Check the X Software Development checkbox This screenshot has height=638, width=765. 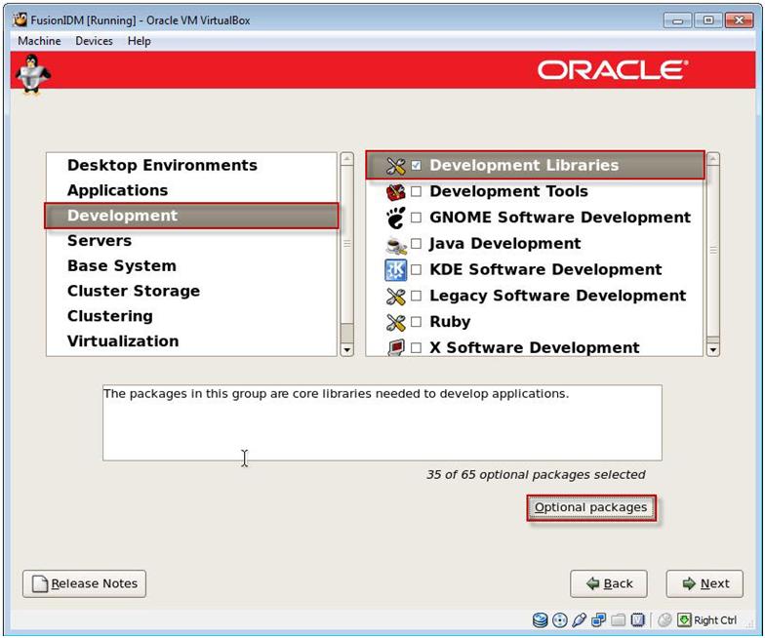point(416,347)
